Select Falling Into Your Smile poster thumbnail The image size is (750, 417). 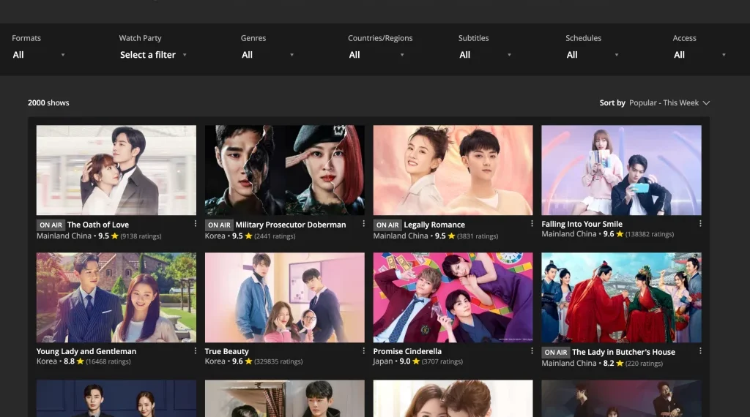tap(621, 170)
